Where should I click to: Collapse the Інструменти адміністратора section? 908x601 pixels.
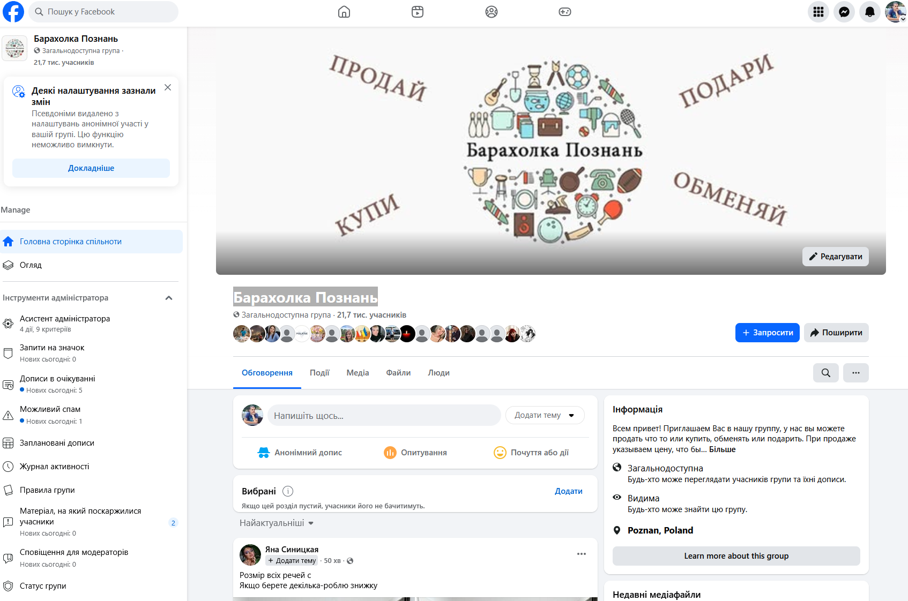pyautogui.click(x=169, y=298)
